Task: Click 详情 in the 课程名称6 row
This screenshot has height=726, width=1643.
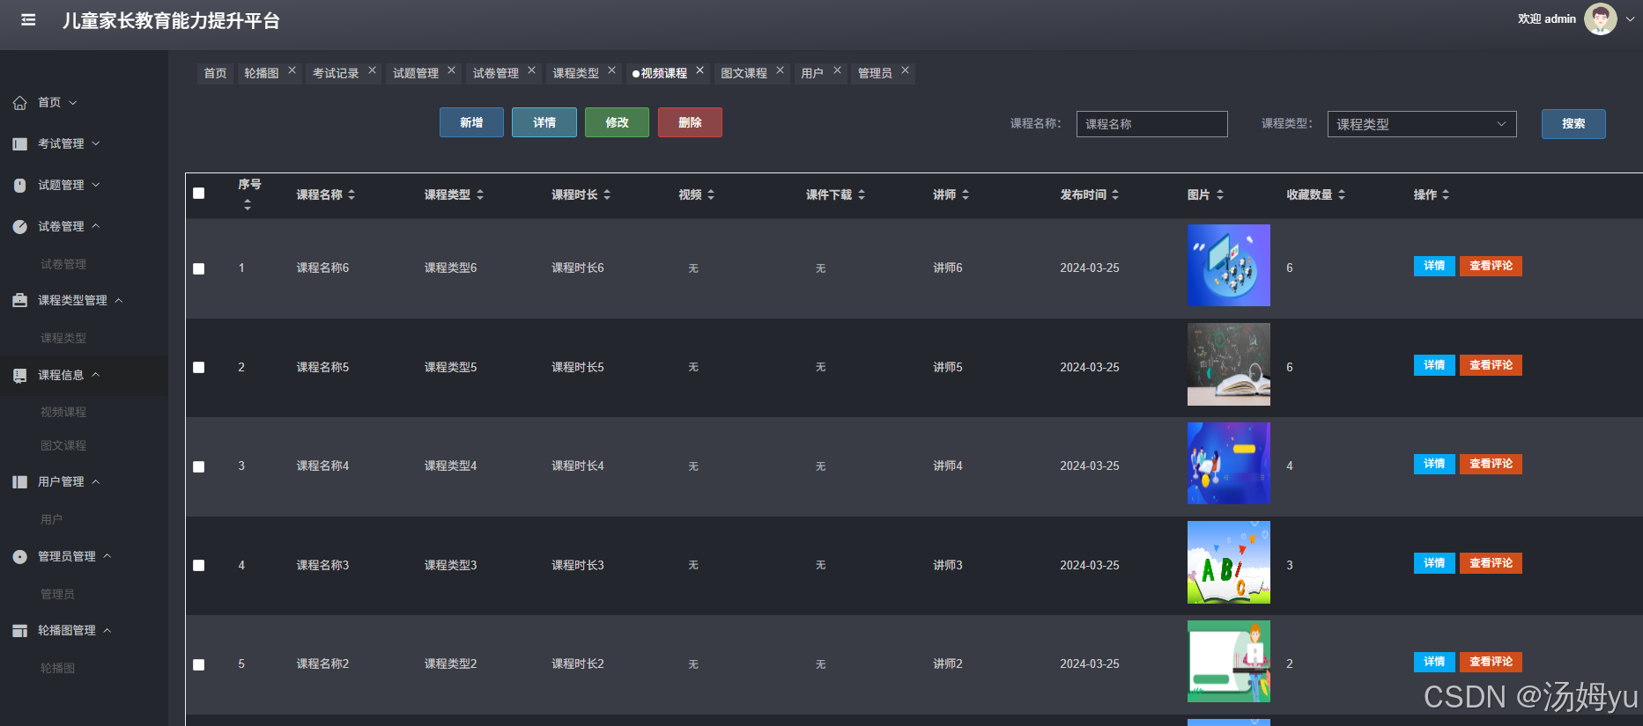Action: [x=1434, y=266]
